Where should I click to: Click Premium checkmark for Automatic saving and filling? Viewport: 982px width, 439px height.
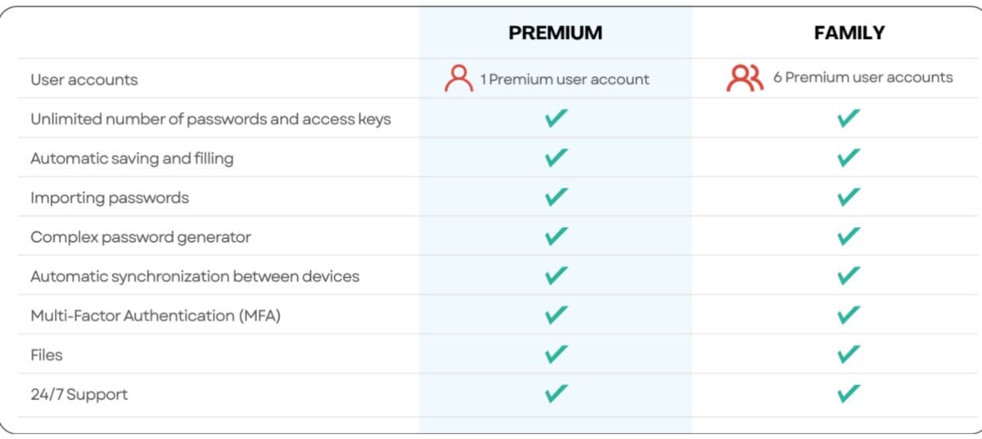(556, 158)
